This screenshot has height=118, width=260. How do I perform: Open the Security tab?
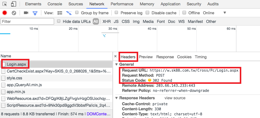pyautogui.click(x=194, y=4)
